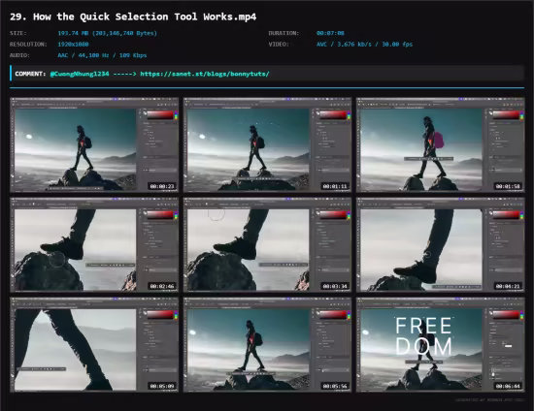
Task: Click the video value 'AVC / 3,676 kb/s / 30.00 fps'
Action: click(364, 45)
